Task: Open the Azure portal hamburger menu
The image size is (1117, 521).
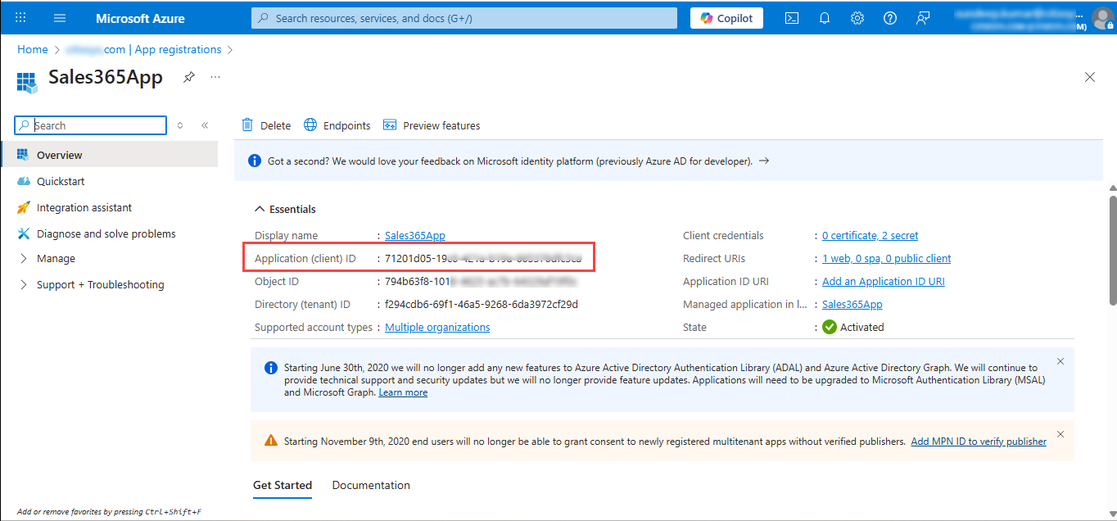Action: coord(60,18)
